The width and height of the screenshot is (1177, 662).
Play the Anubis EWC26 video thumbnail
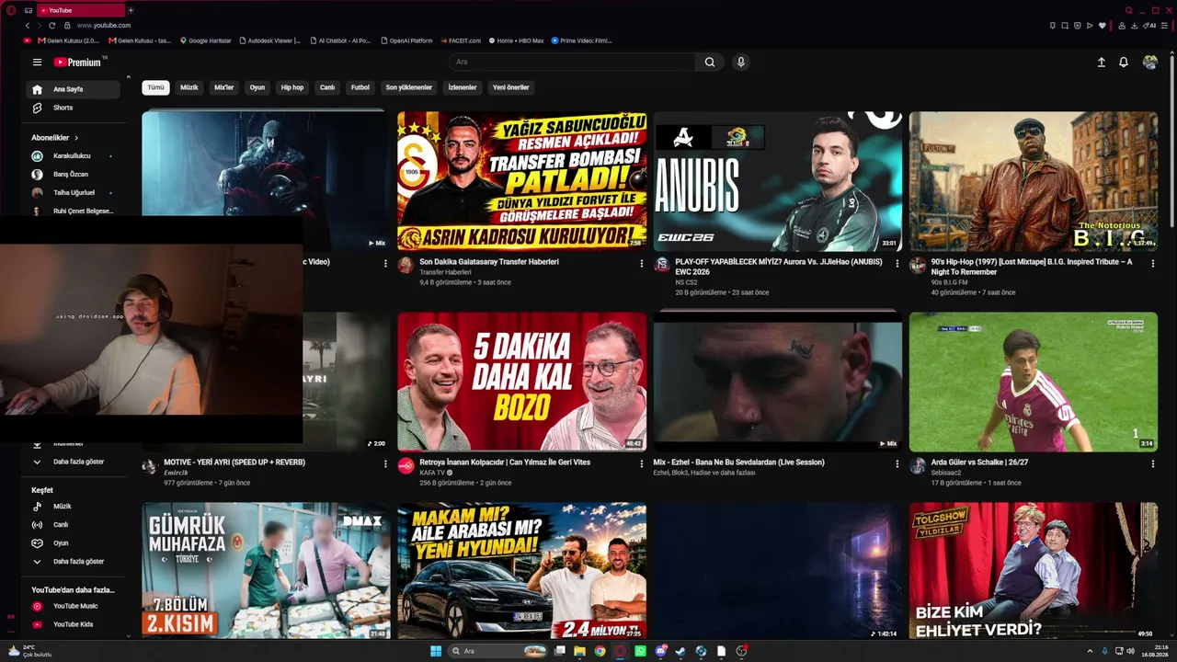778,181
